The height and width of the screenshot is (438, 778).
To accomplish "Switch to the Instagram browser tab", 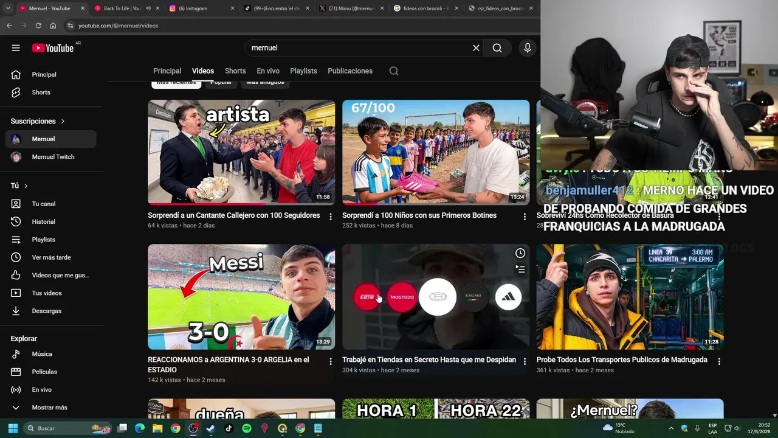I will (x=201, y=9).
